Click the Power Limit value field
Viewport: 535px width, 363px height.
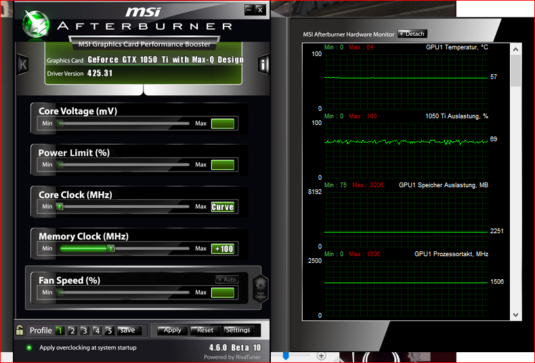click(x=223, y=165)
